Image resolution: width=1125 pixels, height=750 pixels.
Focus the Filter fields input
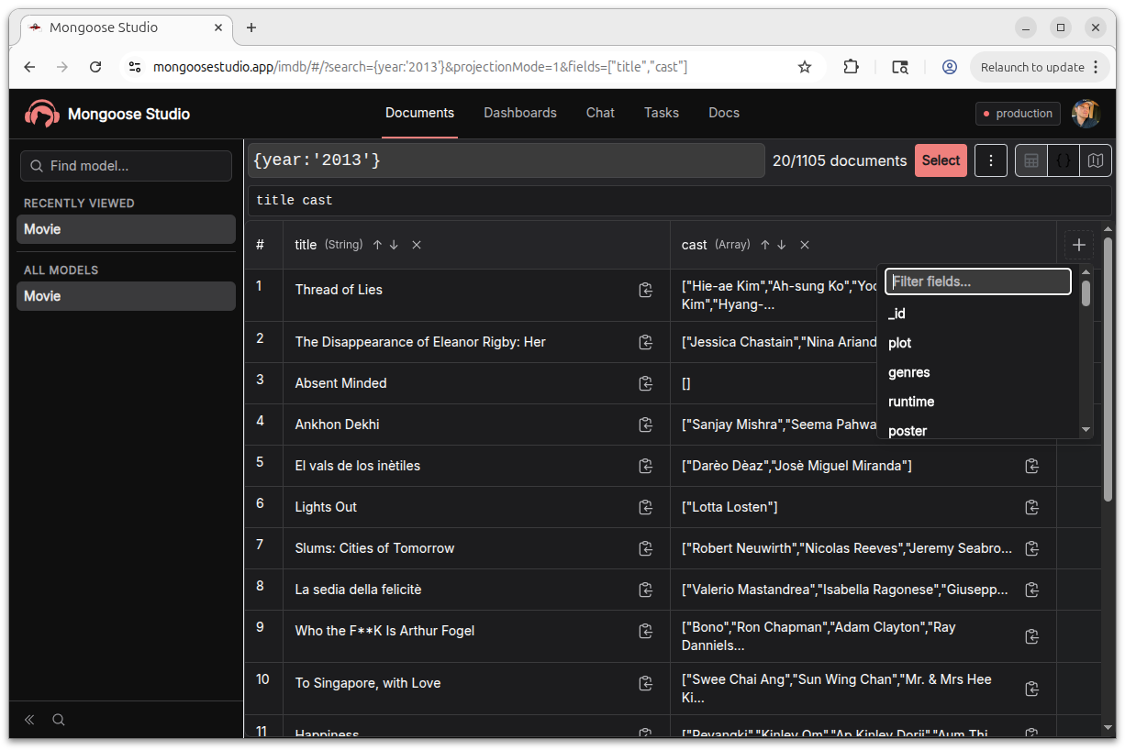tap(978, 281)
